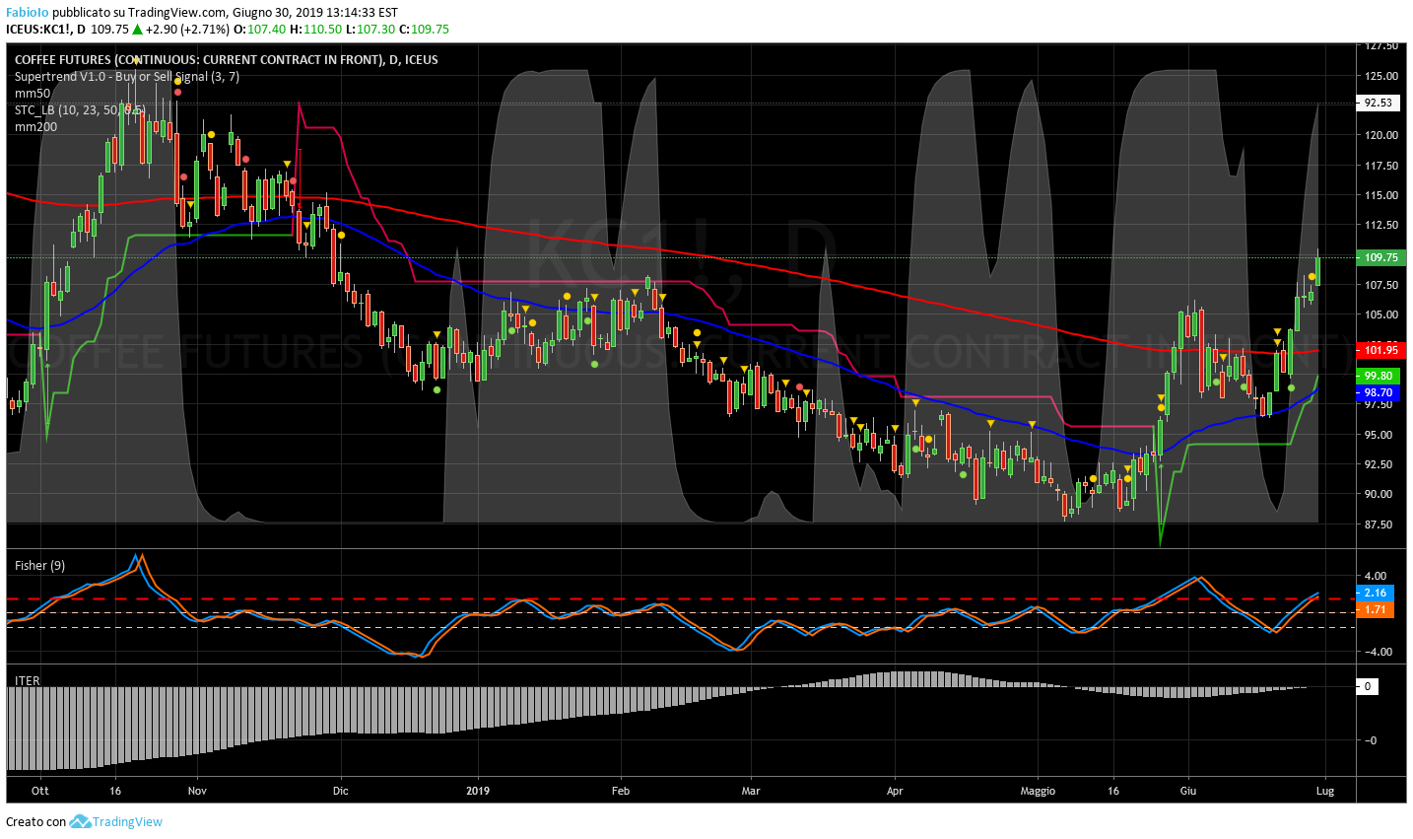Image resolution: width=1413 pixels, height=839 pixels.
Task: Click the STC_LB (10, 23, 50, 0.5) label
Action: pyautogui.click(x=80, y=110)
